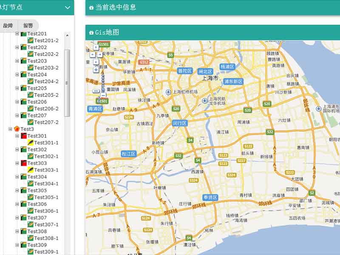Image resolution: width=340 pixels, height=255 pixels.
Task: Click the icon beside Gis地图 header
Action: [x=91, y=33]
